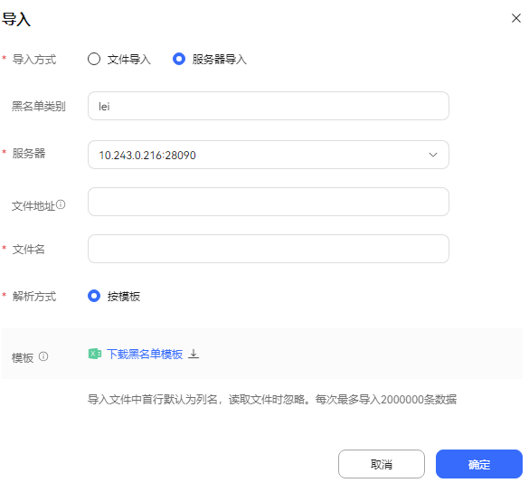Confirm import with the 确定 button
The height and width of the screenshot is (483, 529).
pos(479,464)
